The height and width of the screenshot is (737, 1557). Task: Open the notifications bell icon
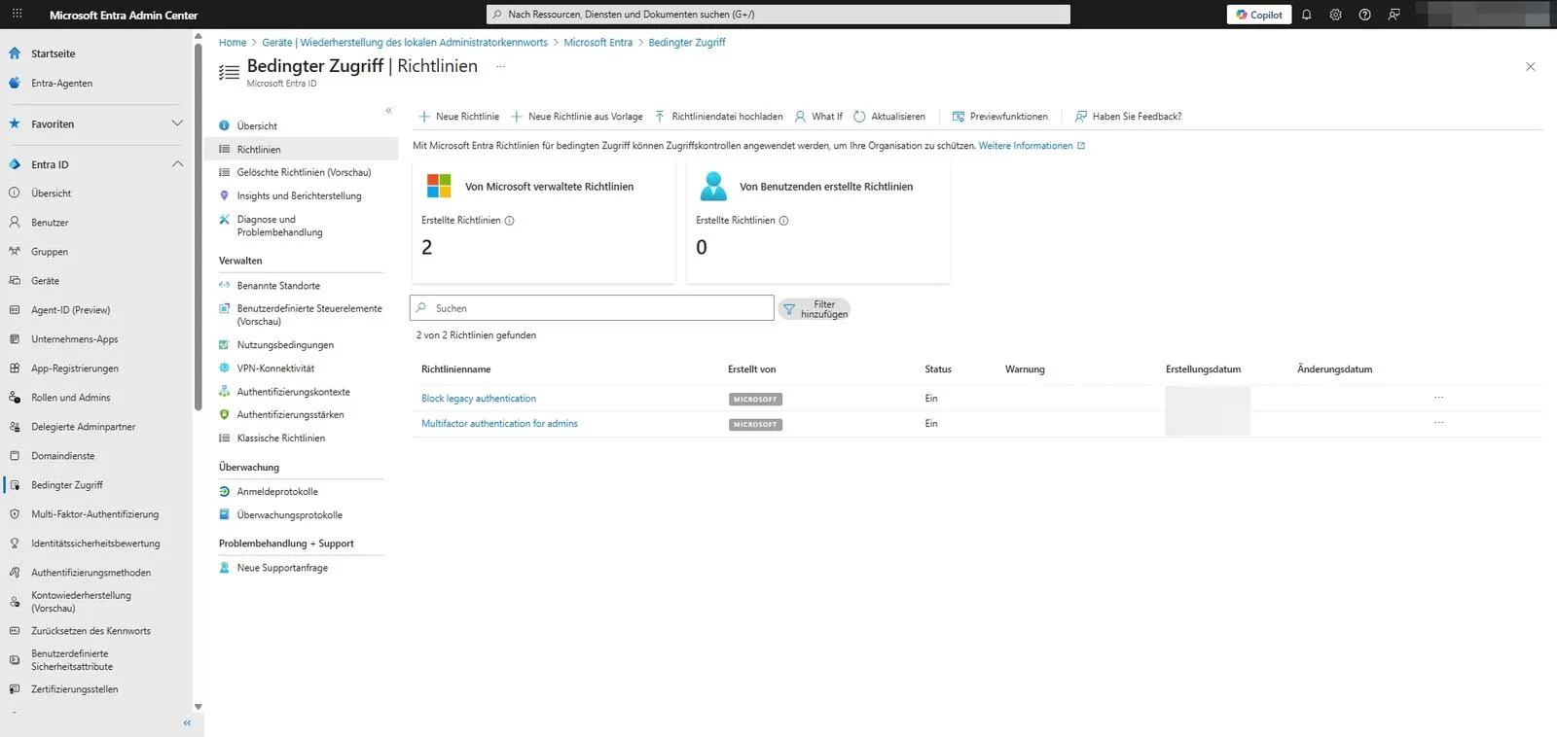click(1306, 15)
